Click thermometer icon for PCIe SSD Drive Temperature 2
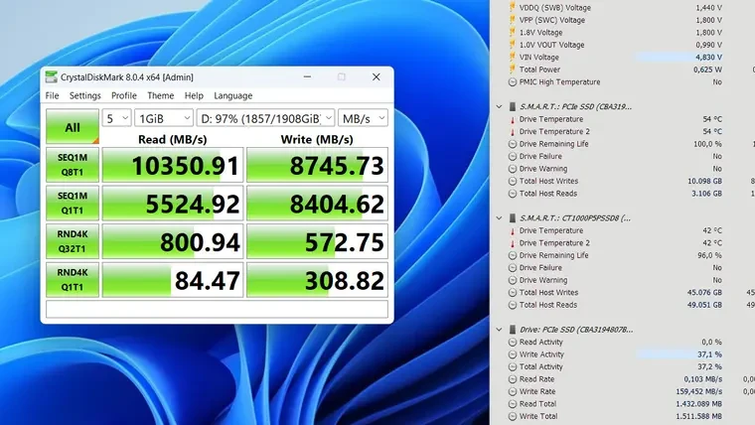The width and height of the screenshot is (755, 425). [513, 132]
